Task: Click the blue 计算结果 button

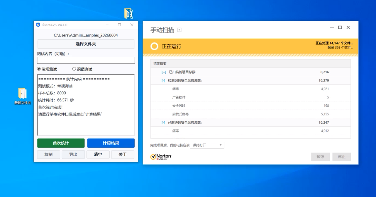Action: coord(111,143)
